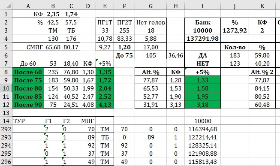Click the ТУР header cell
This screenshot has width=280, height=166.
click(28, 121)
